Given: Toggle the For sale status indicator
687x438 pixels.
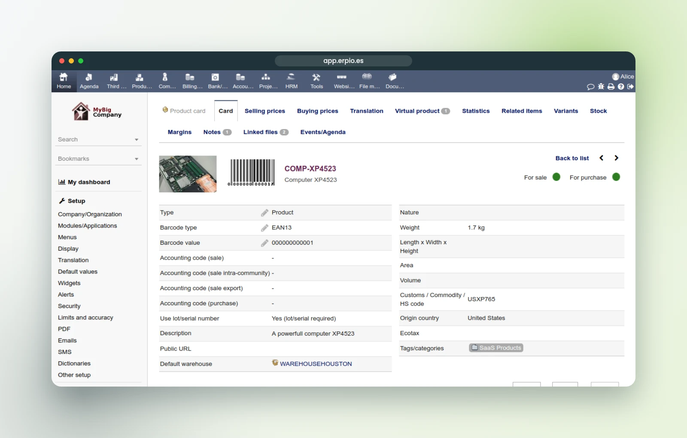Looking at the screenshot, I should click(556, 177).
